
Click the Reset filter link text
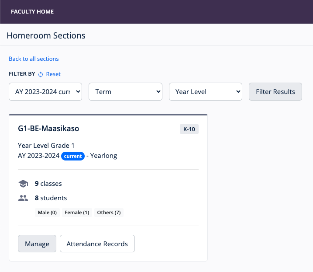click(53, 74)
